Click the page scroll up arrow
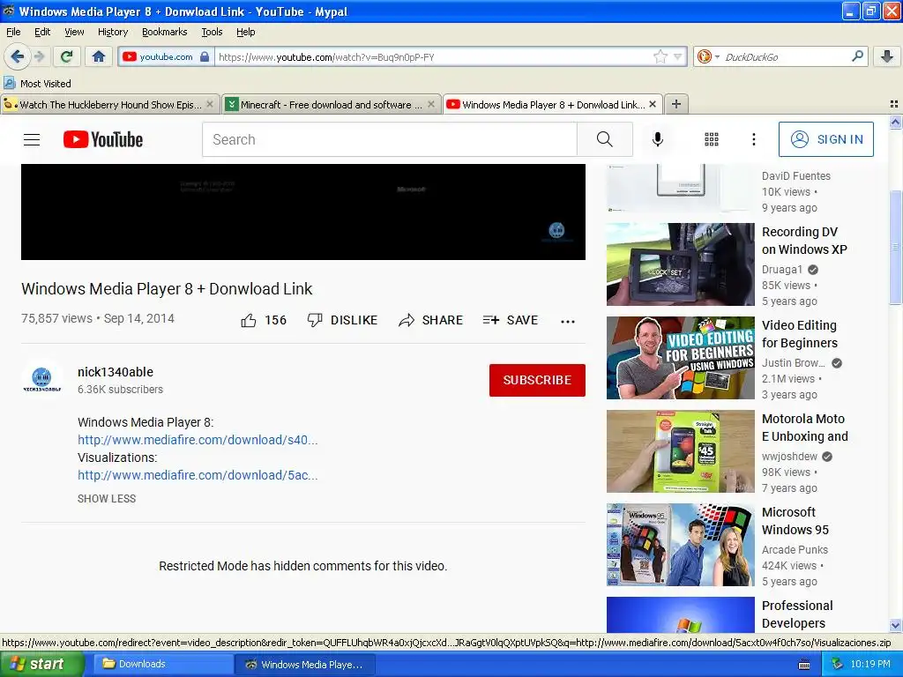This screenshot has height=677, width=903. coord(895,122)
